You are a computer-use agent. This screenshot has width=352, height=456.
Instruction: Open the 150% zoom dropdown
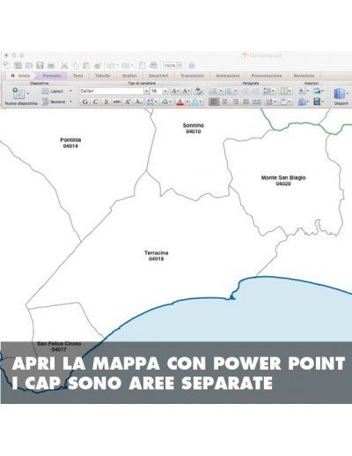click(180, 65)
